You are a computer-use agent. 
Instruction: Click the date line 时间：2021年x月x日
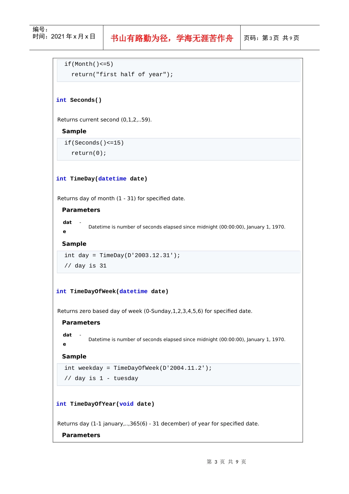click(64, 36)
